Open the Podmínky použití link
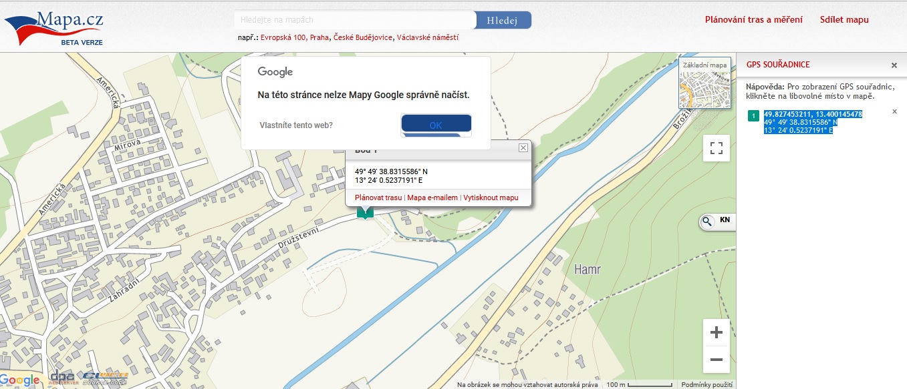 (x=706, y=385)
